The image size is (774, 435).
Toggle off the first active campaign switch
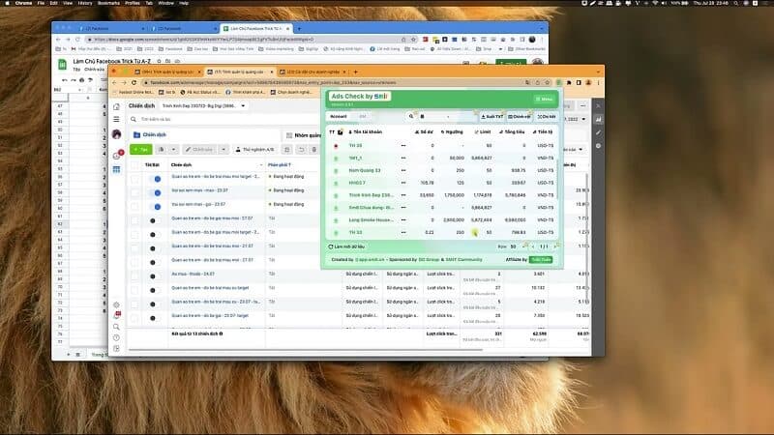pos(157,178)
